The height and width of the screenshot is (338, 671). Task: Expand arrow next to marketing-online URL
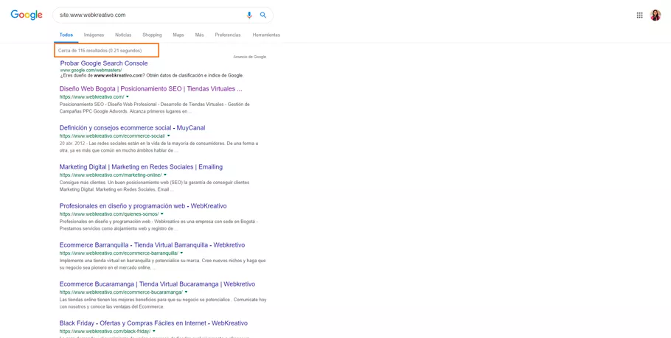point(165,175)
